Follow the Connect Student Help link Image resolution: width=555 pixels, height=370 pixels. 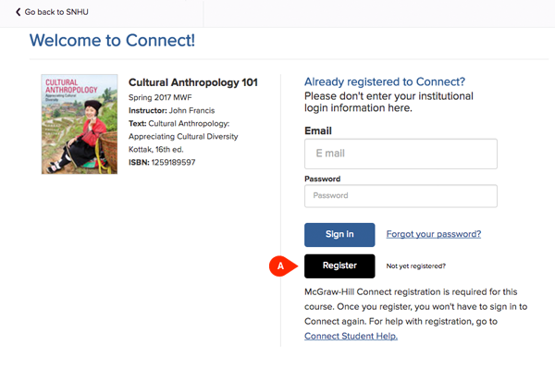351,336
